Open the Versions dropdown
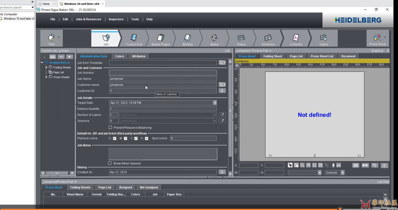Screen dimensions: 398x210 [x=215, y=121]
